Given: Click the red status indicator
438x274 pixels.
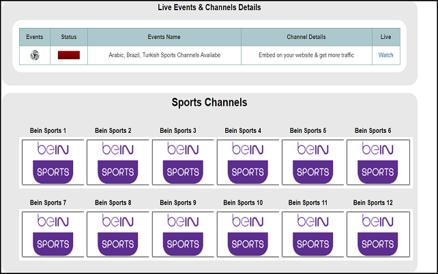Looking at the screenshot, I should [69, 55].
